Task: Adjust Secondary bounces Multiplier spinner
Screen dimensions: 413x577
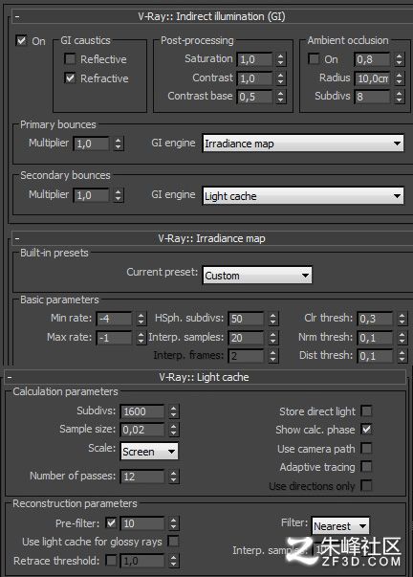Action: (x=118, y=195)
